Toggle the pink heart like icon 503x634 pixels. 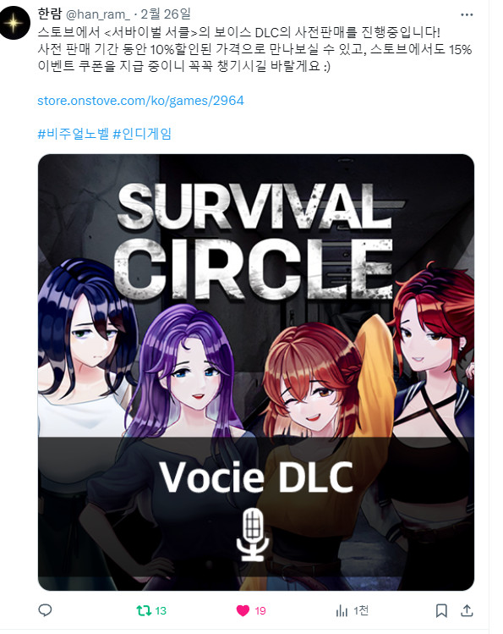tap(243, 610)
